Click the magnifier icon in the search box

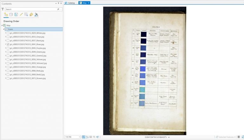[58, 9]
